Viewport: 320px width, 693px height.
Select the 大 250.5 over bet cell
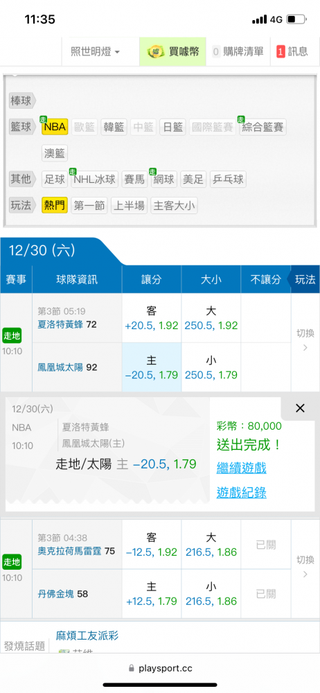click(x=211, y=318)
